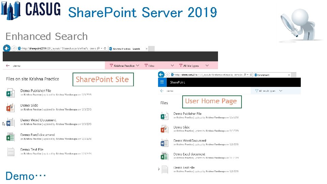Open the All file types dropdown

coord(194,66)
